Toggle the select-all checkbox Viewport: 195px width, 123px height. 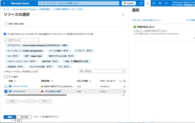click(6, 77)
